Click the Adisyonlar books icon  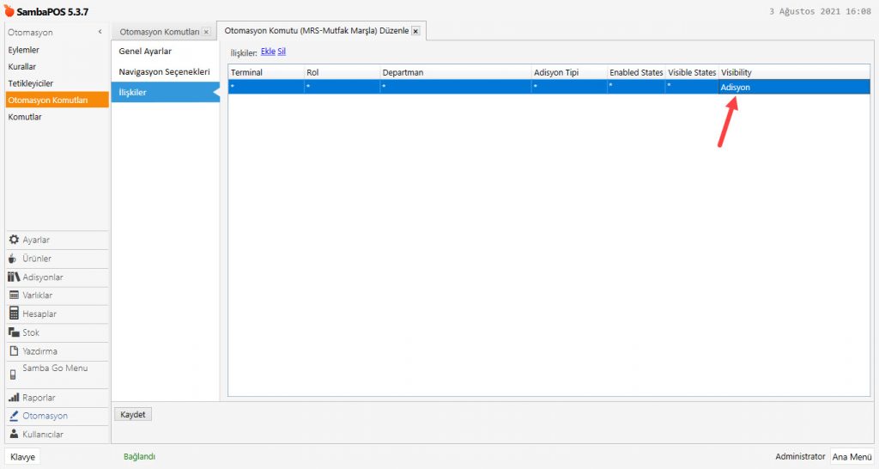click(x=14, y=277)
